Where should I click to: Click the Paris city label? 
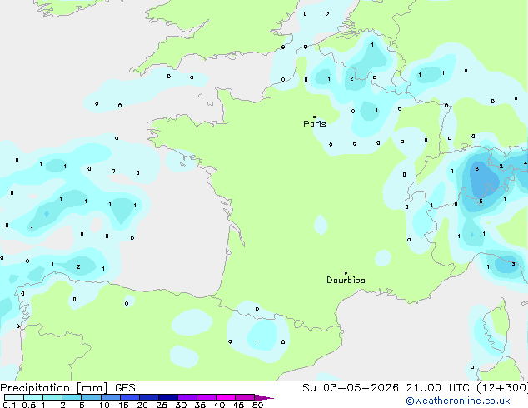pyautogui.click(x=315, y=124)
